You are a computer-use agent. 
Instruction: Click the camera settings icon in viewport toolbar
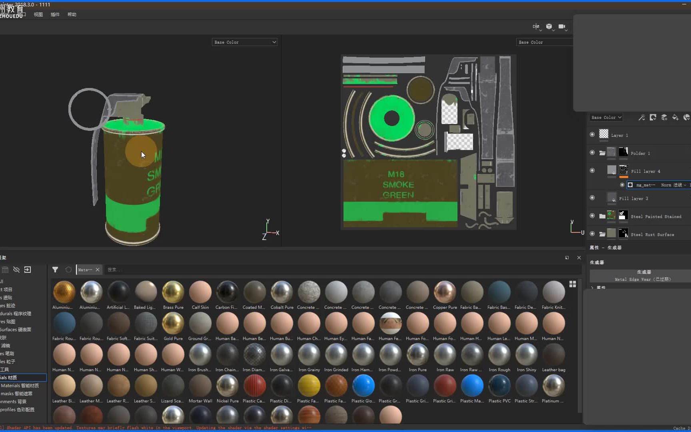562,26
